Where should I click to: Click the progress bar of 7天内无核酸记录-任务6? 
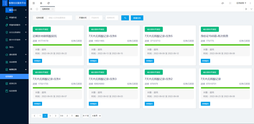click(113, 45)
